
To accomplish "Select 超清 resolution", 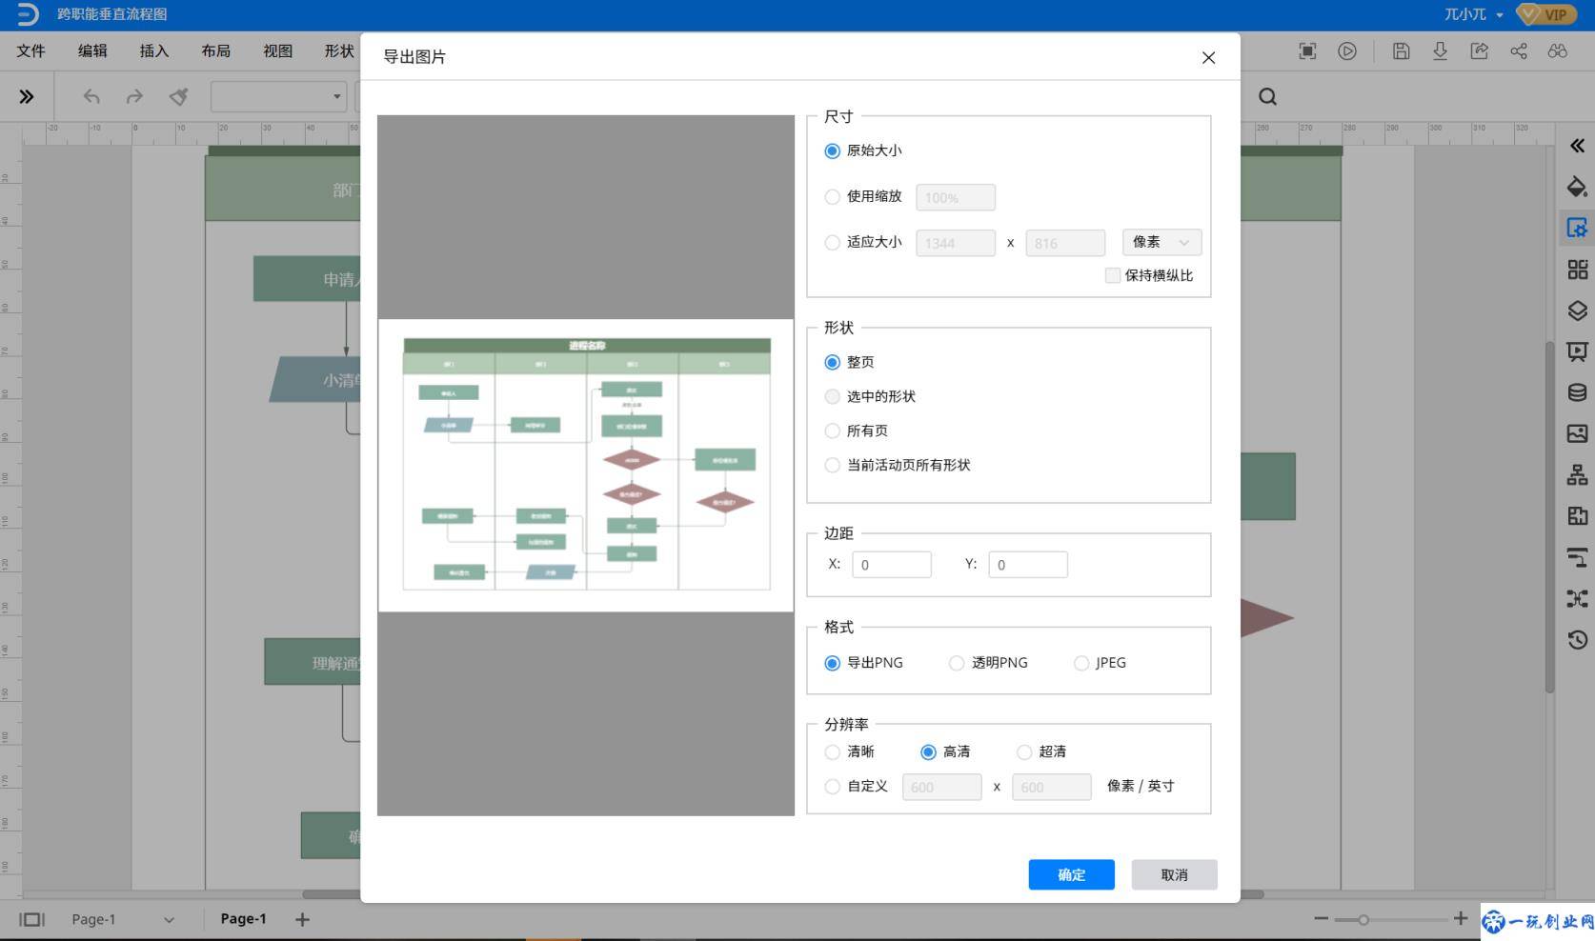I will tap(1041, 751).
